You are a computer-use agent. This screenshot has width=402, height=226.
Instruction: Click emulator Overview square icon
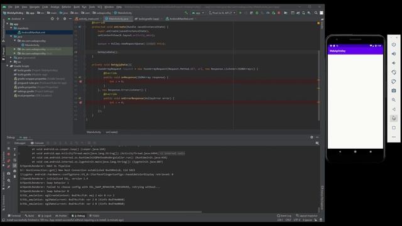[394, 127]
